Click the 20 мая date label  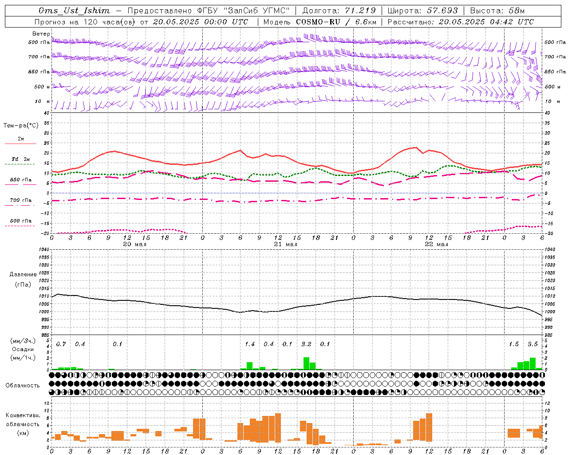point(134,244)
